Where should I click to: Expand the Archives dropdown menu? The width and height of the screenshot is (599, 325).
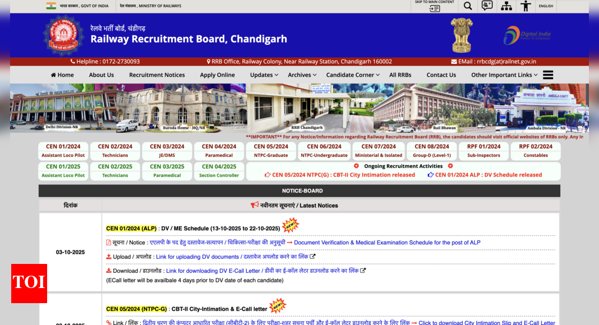coord(302,75)
